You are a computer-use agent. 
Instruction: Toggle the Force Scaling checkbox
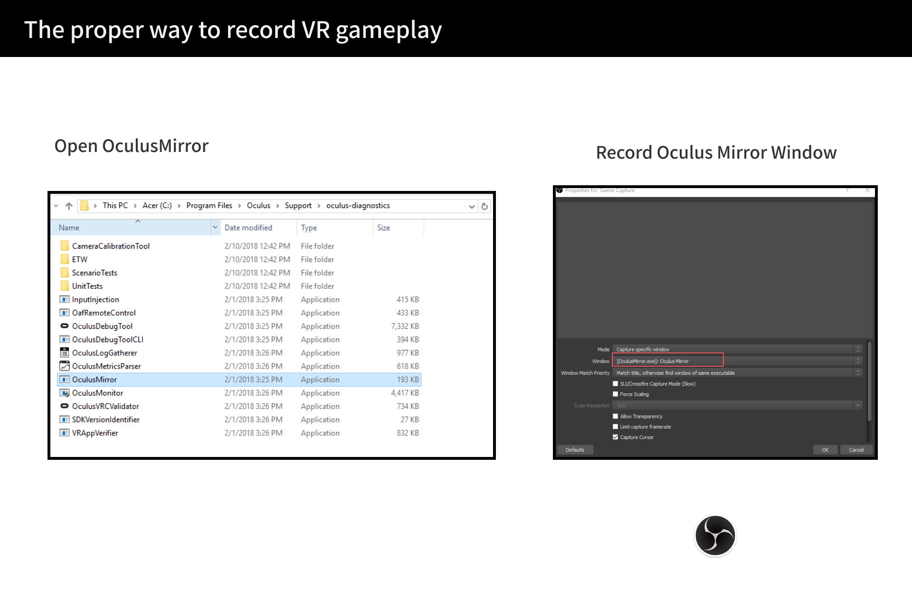tap(616, 394)
